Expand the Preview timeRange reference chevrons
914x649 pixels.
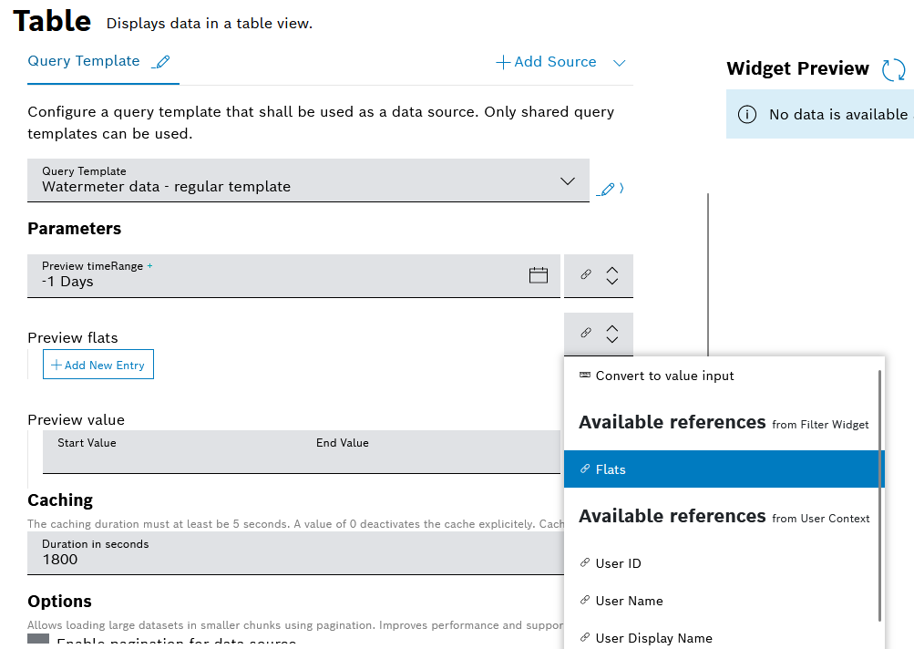[x=612, y=275]
